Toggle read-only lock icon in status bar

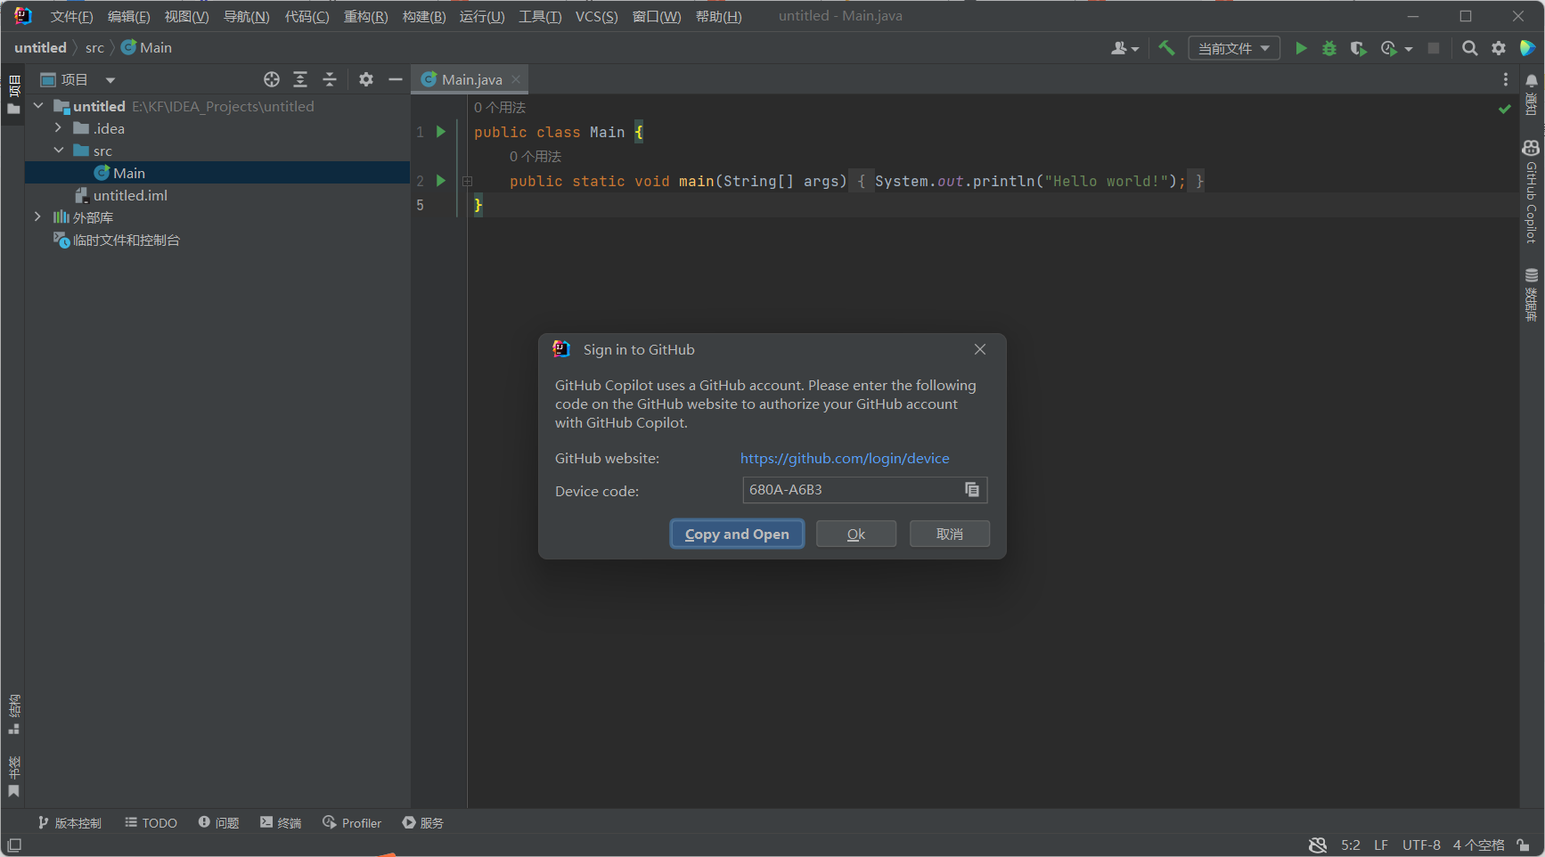coord(1524,845)
